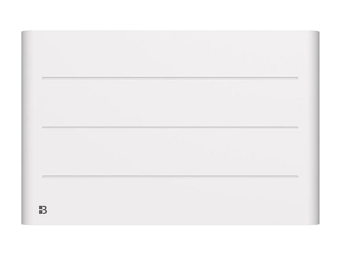The height and width of the screenshot is (256, 342).
Task: Click the bottom-right corner of the white panel
Action: pos(318,224)
